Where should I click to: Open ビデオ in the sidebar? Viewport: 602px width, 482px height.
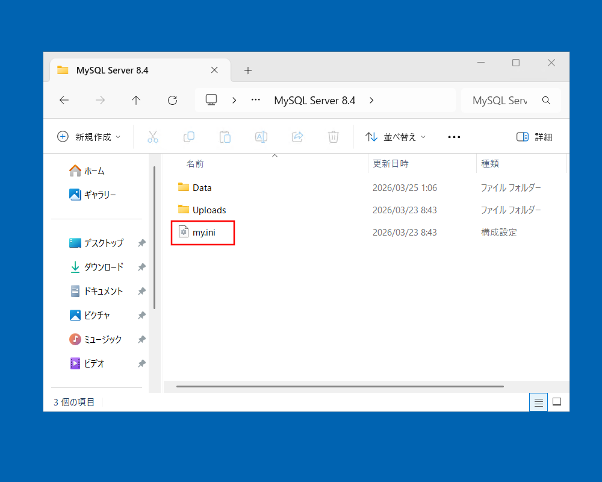87,363
